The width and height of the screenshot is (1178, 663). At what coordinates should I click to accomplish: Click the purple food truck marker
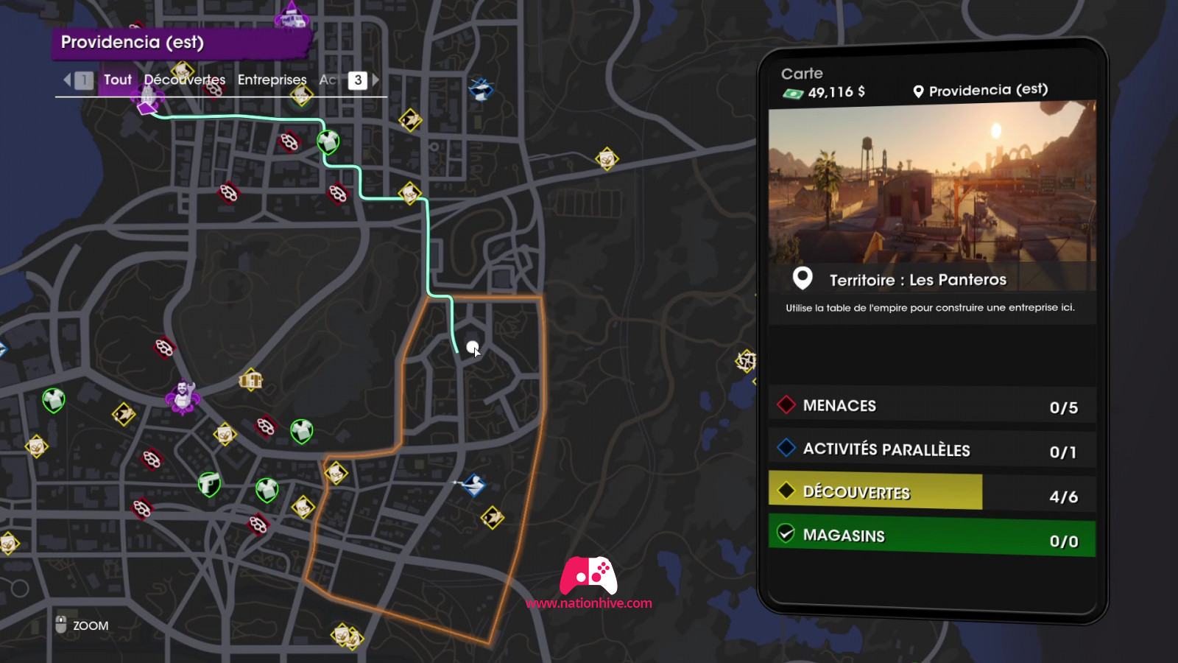tap(291, 15)
